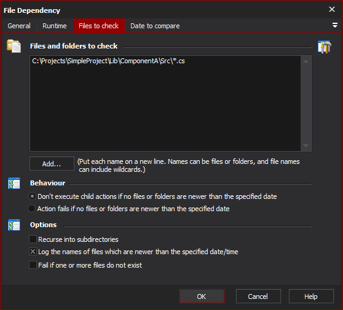Click the Behaviour section checklist icon
Image resolution: width=343 pixels, height=310 pixels.
[14, 183]
